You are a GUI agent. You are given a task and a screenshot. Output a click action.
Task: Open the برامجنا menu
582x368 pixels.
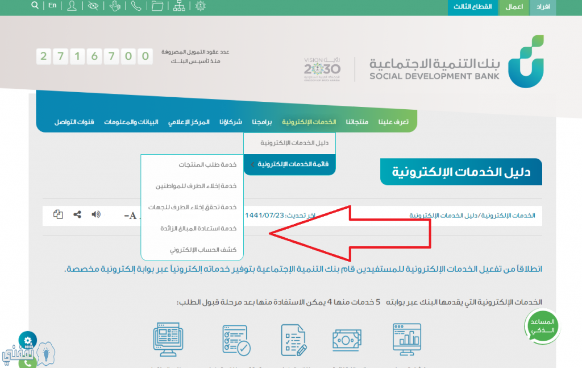261,122
